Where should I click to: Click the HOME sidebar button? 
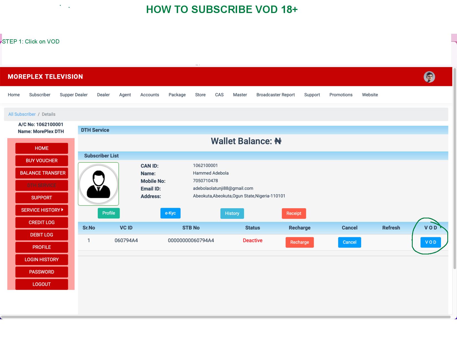(42, 148)
